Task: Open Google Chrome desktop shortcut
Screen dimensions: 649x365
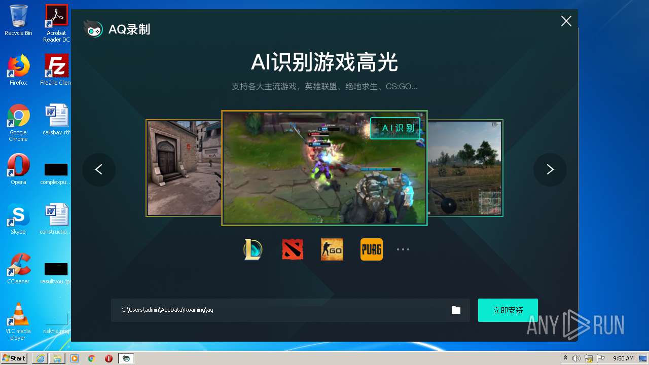Action: (18, 123)
